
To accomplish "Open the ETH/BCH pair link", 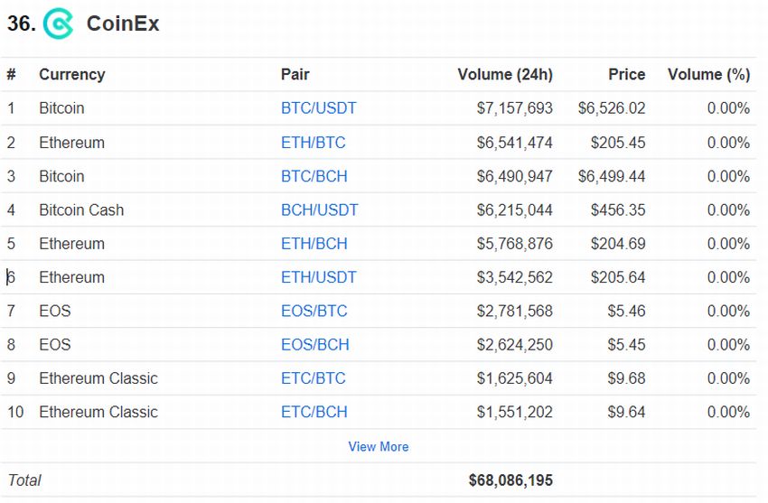I will (x=314, y=244).
